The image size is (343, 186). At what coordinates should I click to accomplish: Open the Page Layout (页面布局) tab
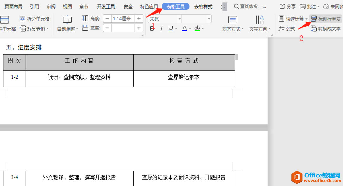14,7
